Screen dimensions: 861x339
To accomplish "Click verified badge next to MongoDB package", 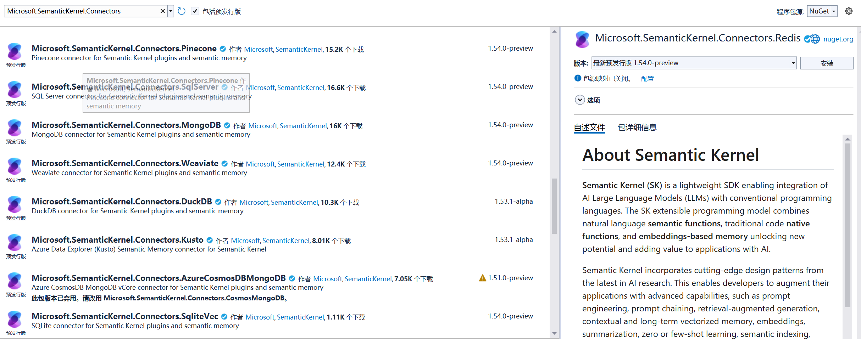I will pos(227,125).
